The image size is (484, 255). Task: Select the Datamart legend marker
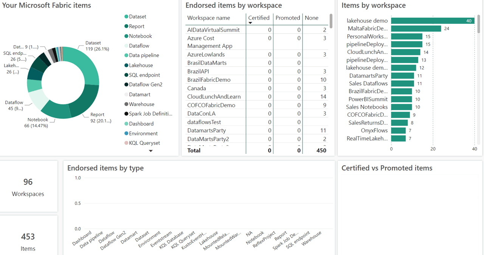(126, 94)
